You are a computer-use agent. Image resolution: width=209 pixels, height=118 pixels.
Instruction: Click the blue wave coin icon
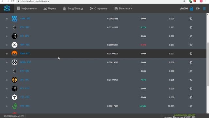(x=14, y=19)
